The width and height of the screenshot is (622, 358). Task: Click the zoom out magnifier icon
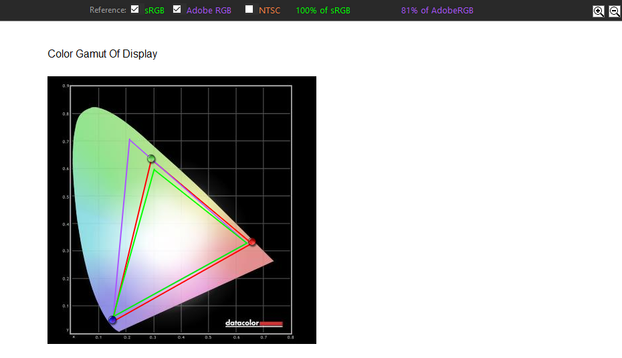point(614,11)
